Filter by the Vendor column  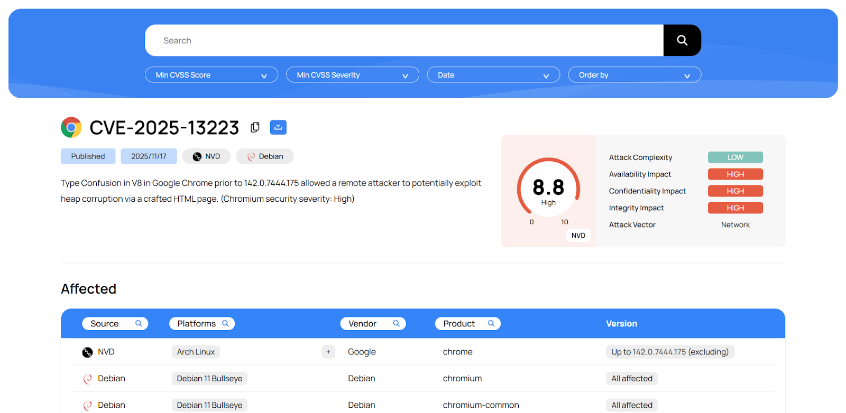(x=373, y=323)
